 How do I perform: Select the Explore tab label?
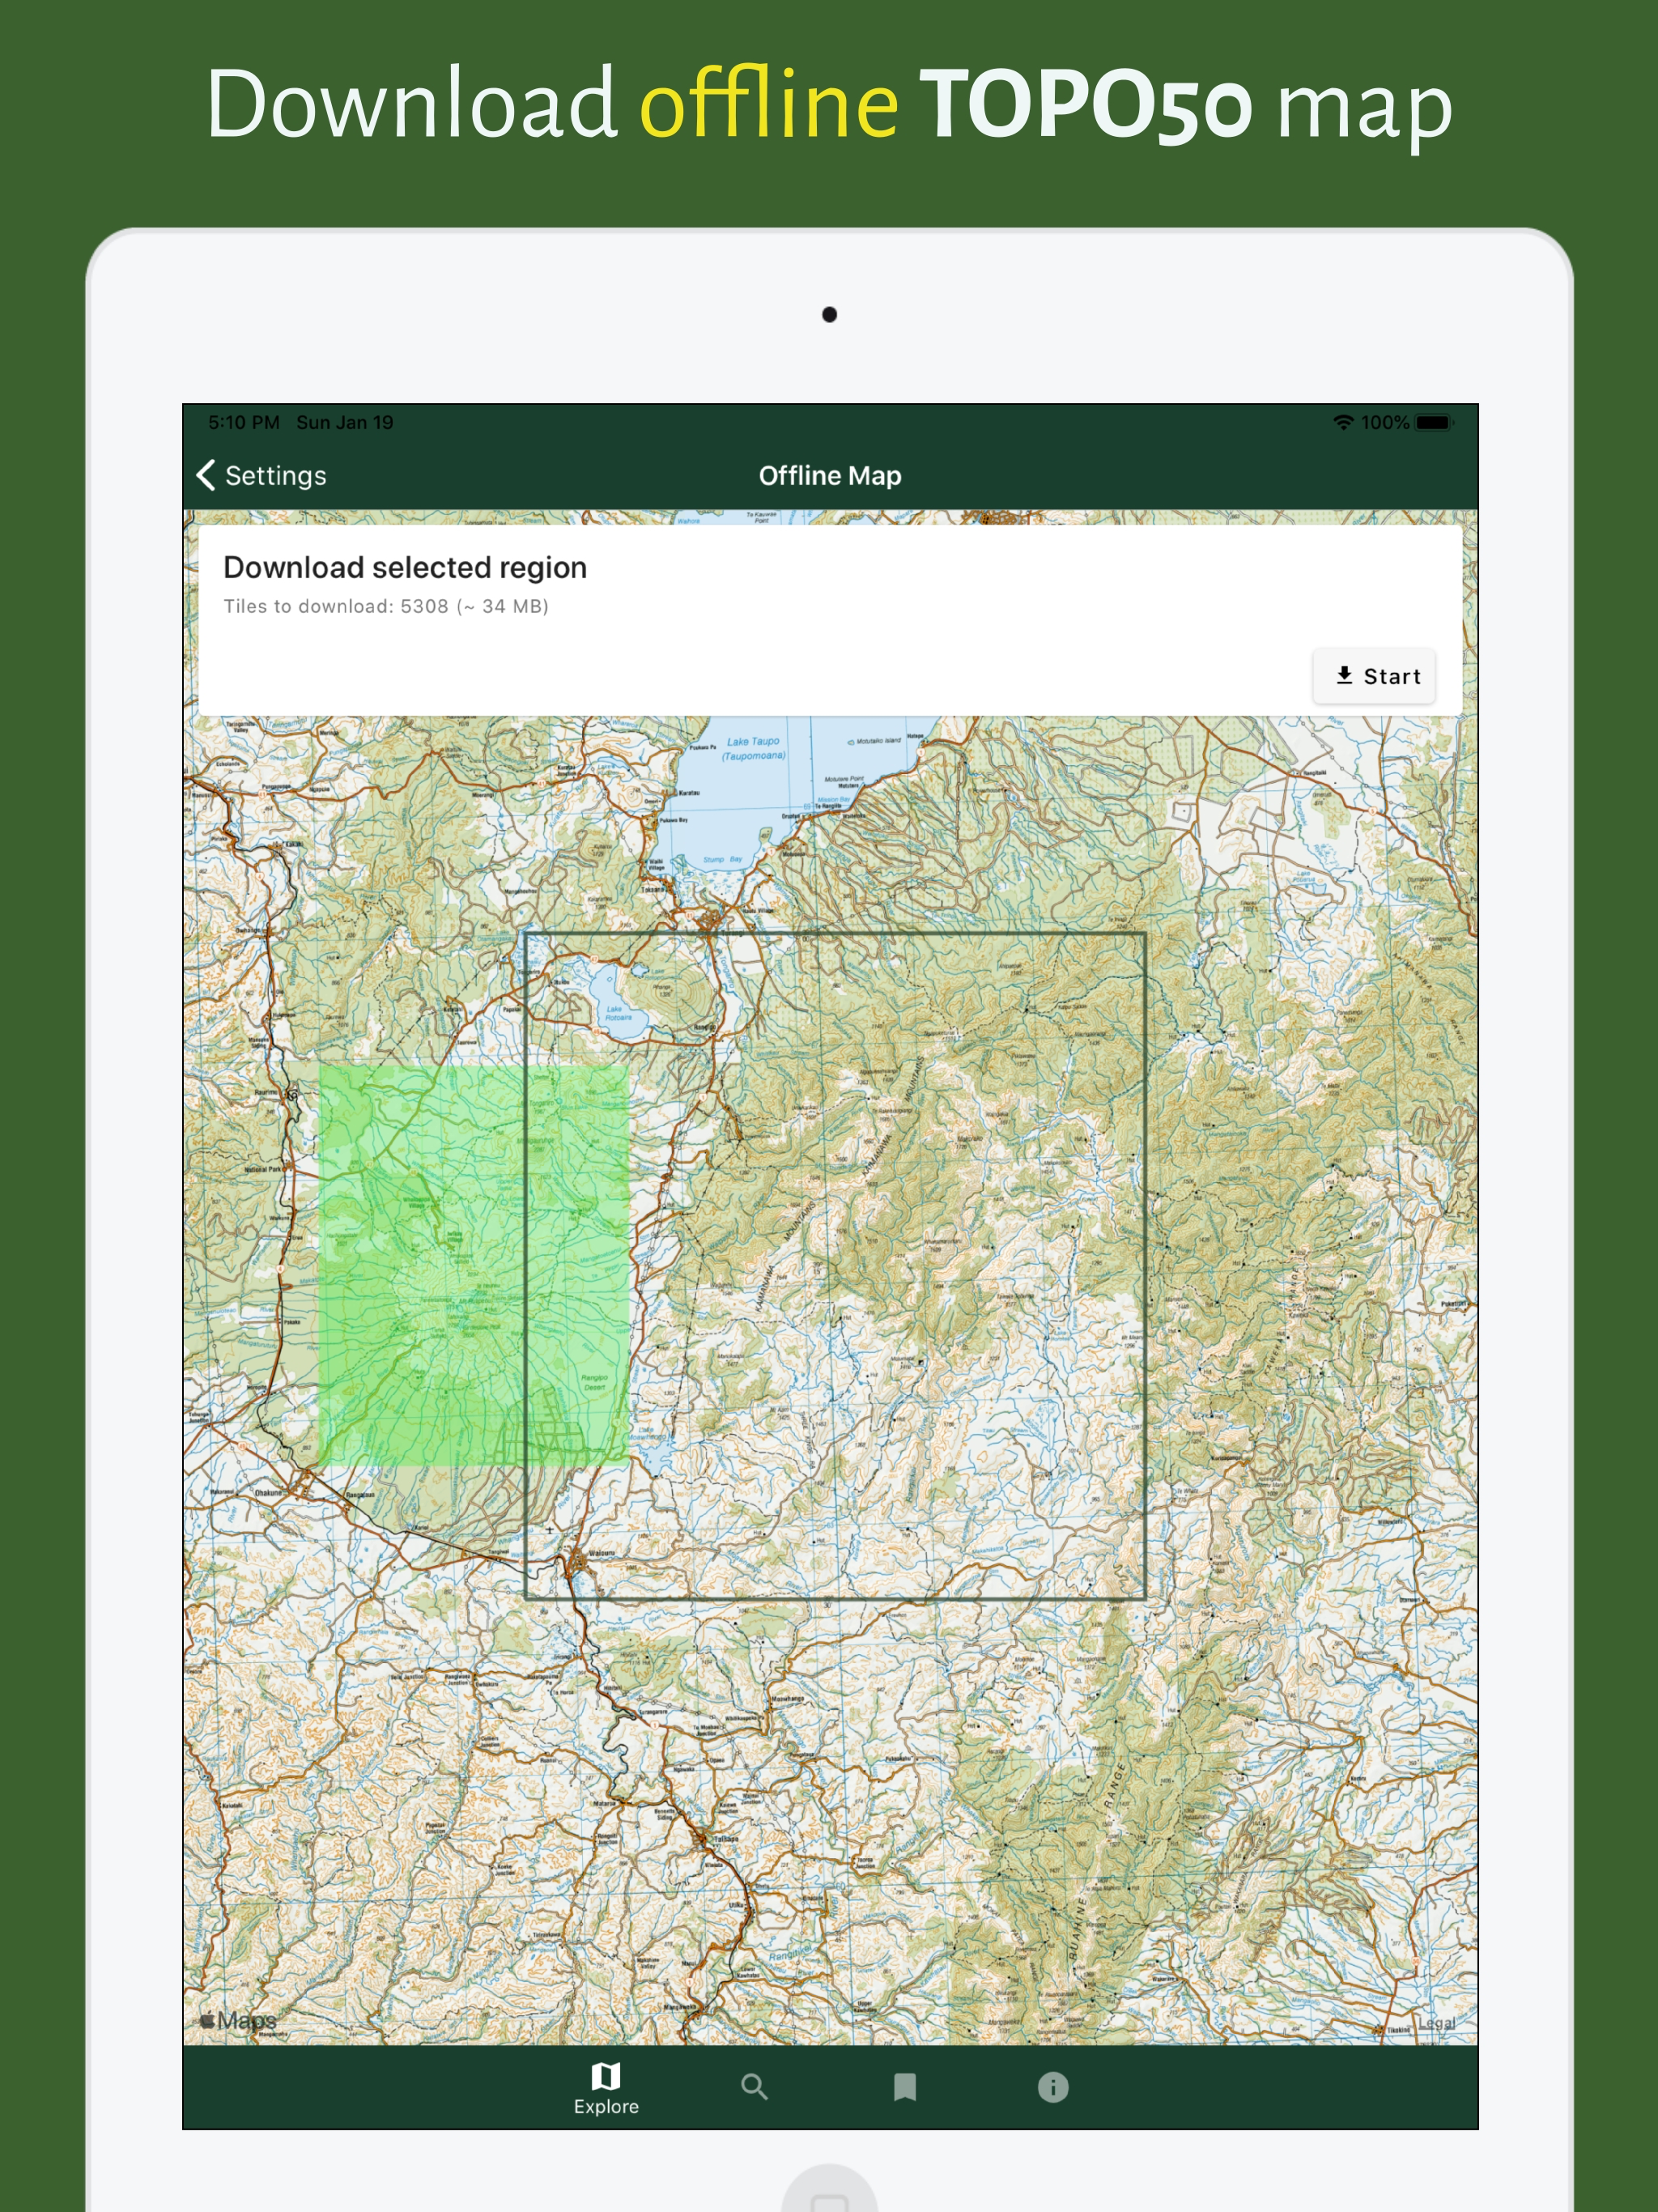pos(606,2106)
